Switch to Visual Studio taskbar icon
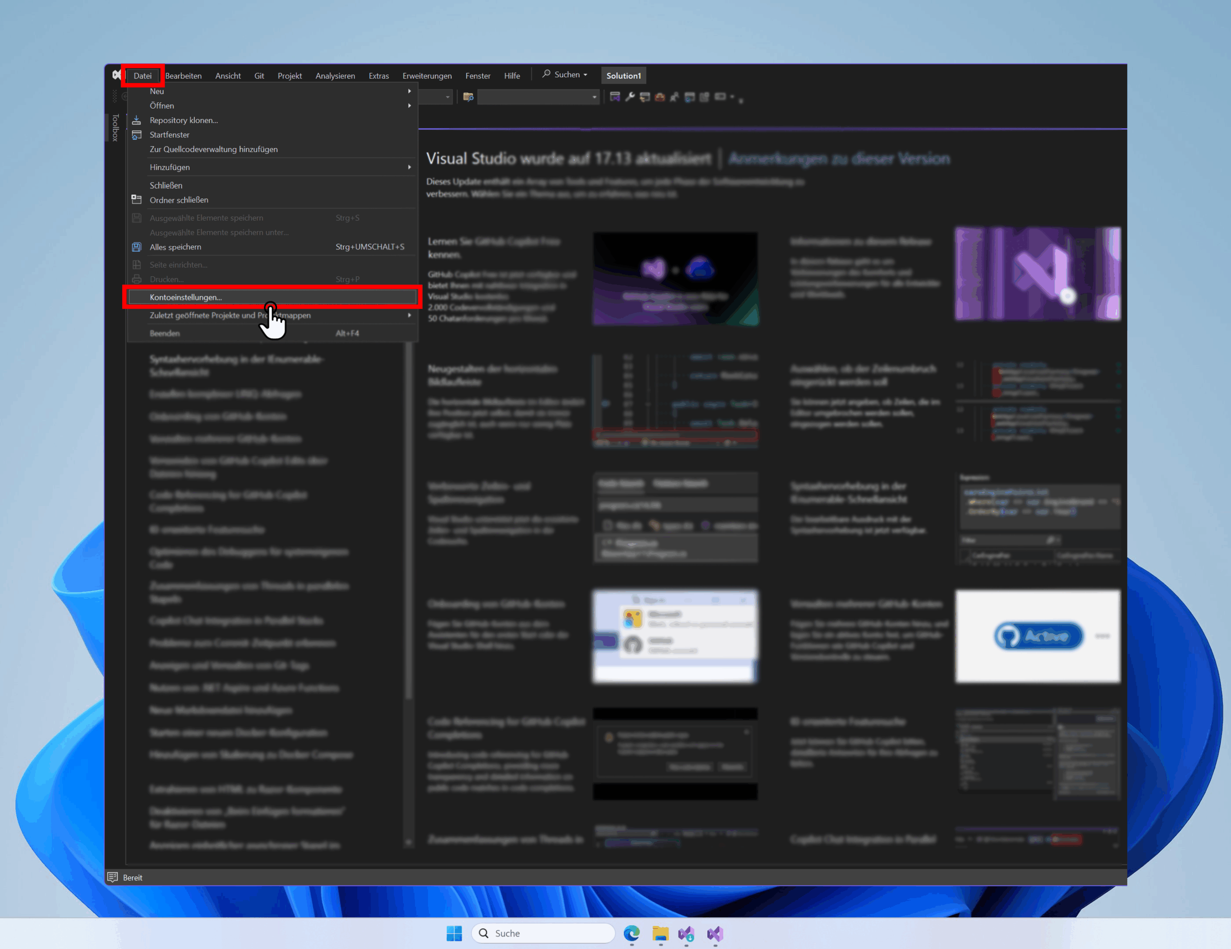The height and width of the screenshot is (949, 1231). [715, 933]
